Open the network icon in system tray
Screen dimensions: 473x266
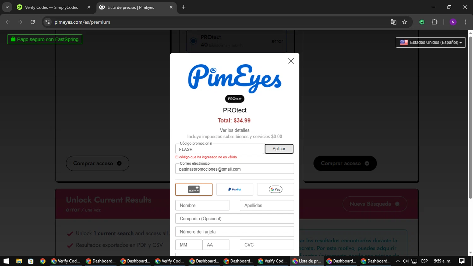pos(414,261)
